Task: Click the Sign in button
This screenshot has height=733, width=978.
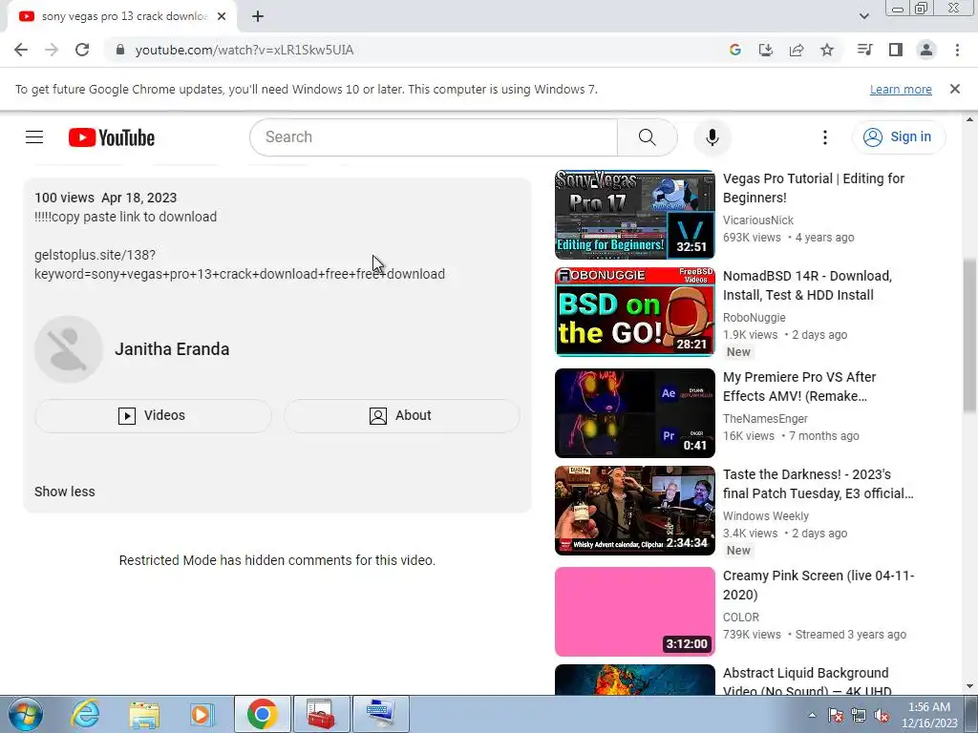Action: tap(898, 137)
